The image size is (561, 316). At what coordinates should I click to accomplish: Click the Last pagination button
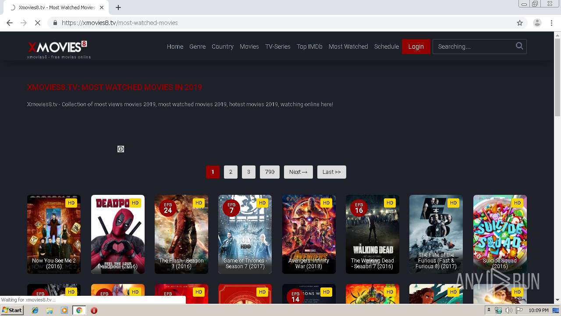(332, 172)
